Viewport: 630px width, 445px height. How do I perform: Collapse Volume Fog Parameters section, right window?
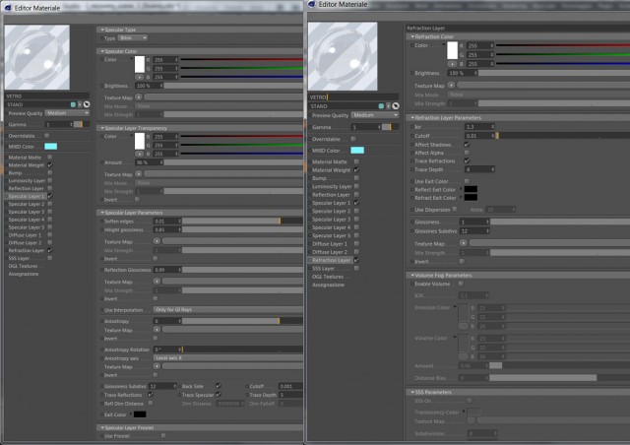[412, 276]
